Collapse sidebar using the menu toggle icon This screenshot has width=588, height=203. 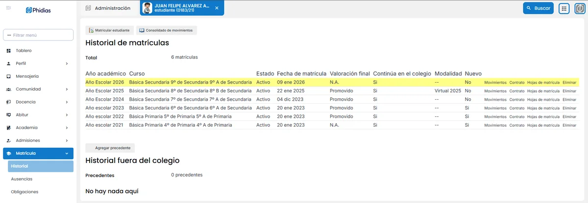point(8,8)
